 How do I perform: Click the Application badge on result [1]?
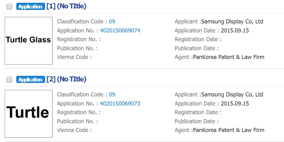pyautogui.click(x=30, y=7)
